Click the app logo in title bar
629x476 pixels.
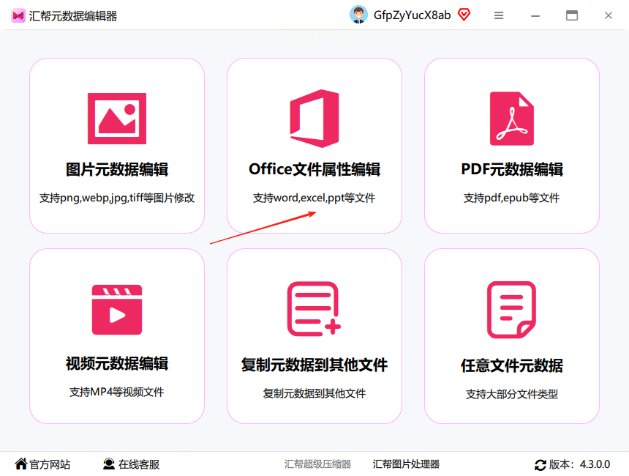coord(18,15)
